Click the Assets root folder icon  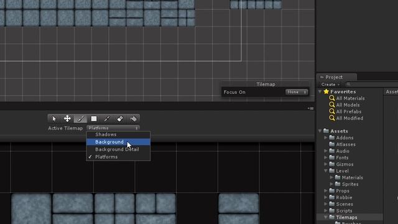[326, 131]
